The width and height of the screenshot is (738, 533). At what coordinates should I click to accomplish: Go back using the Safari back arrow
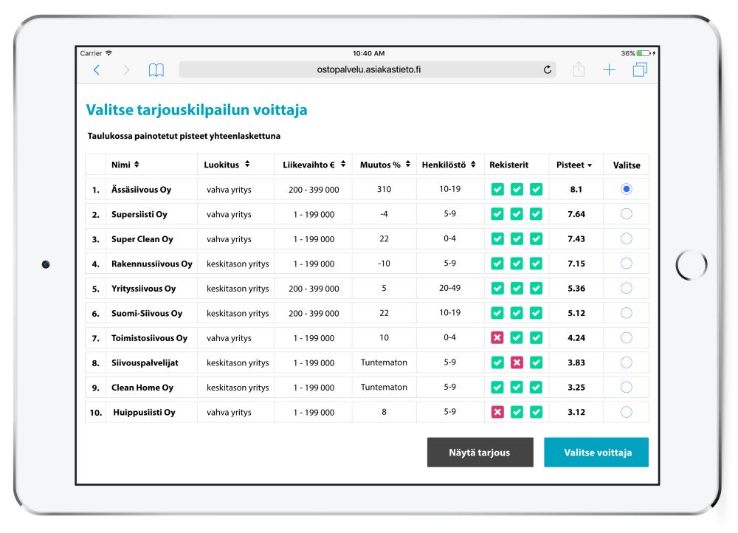pyautogui.click(x=97, y=70)
